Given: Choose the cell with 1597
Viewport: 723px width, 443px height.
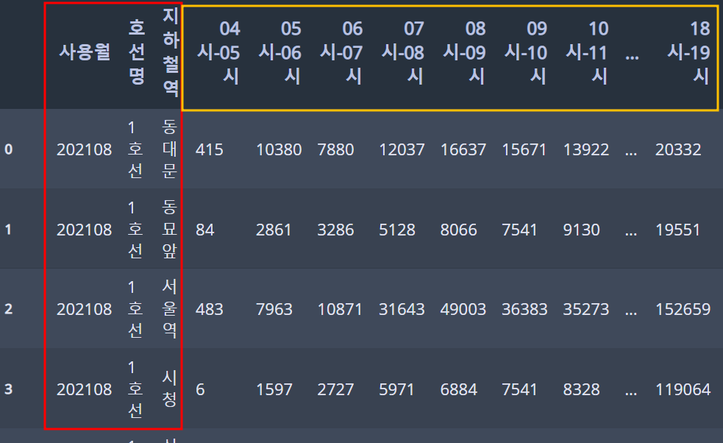Looking at the screenshot, I should click(274, 389).
